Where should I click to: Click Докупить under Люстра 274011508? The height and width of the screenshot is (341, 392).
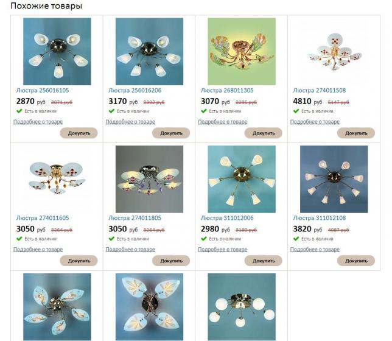pos(356,133)
